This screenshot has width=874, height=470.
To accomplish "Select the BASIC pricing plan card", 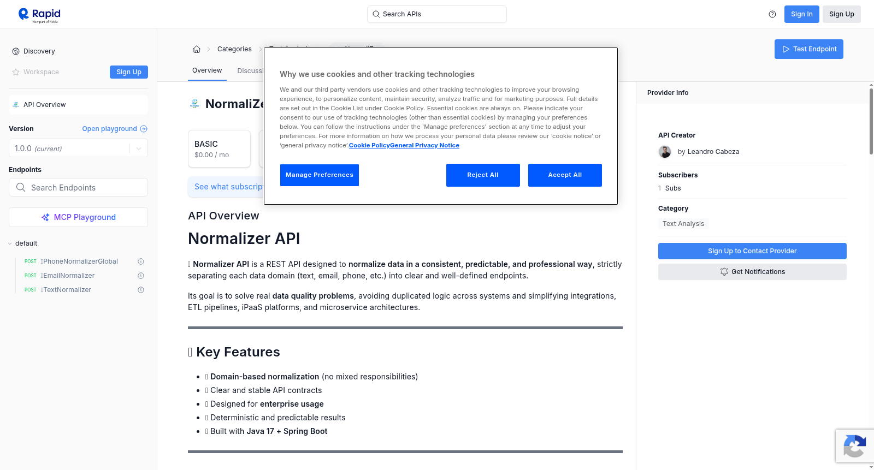I will [219, 148].
